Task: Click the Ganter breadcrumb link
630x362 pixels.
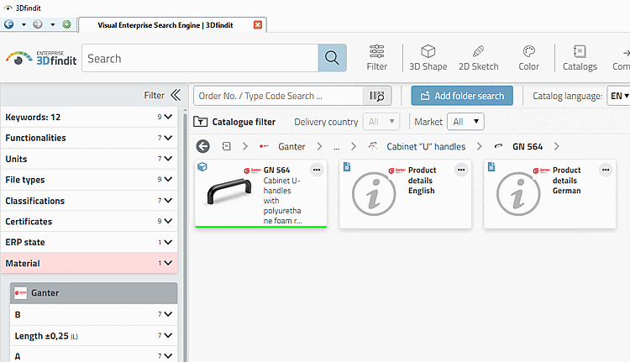Action: click(291, 147)
